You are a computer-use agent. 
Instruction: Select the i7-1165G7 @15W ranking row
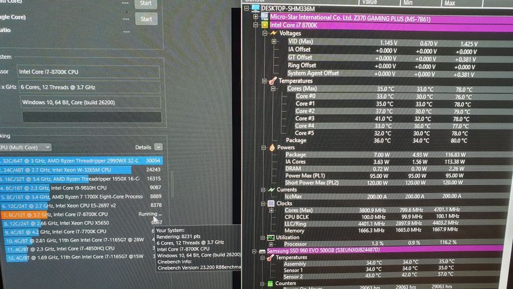[81, 257]
